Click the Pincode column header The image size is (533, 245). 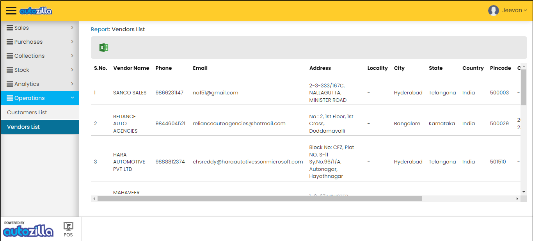point(500,68)
